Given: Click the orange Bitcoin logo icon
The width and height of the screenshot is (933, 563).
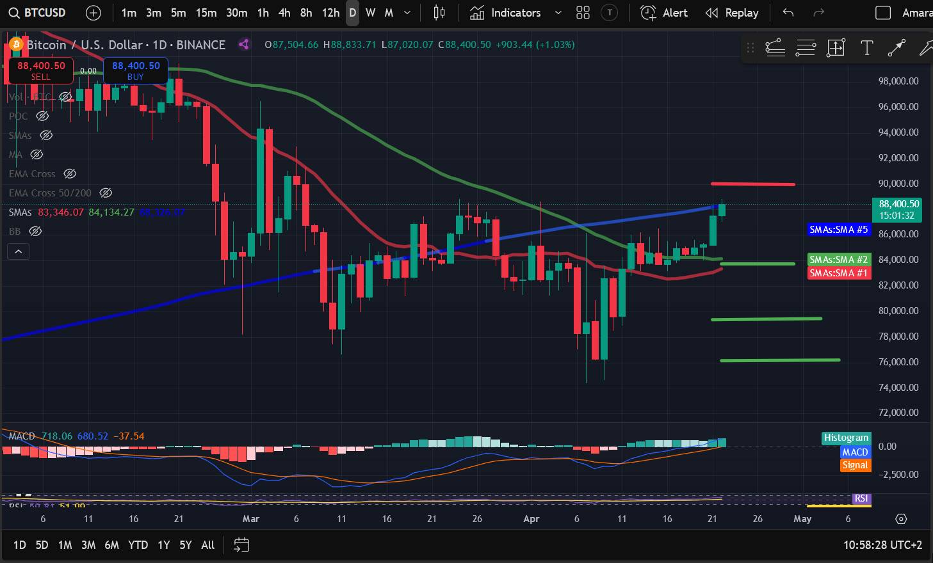Looking at the screenshot, I should click(x=16, y=45).
